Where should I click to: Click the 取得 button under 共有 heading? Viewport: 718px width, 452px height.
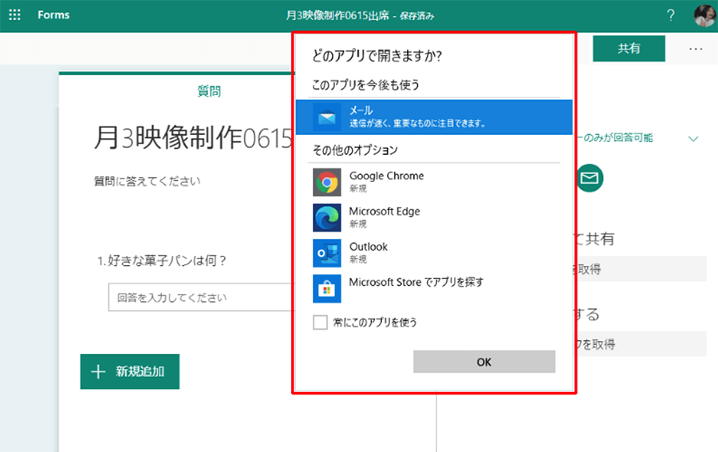(x=640, y=269)
